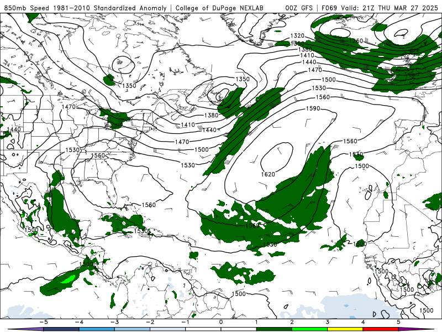Click the colorbar tick label '4'

pyautogui.click(x=363, y=322)
